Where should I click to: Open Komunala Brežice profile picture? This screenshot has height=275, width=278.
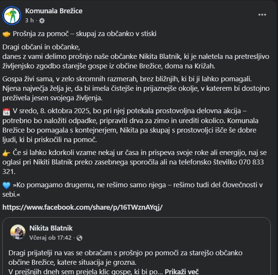click(12, 15)
